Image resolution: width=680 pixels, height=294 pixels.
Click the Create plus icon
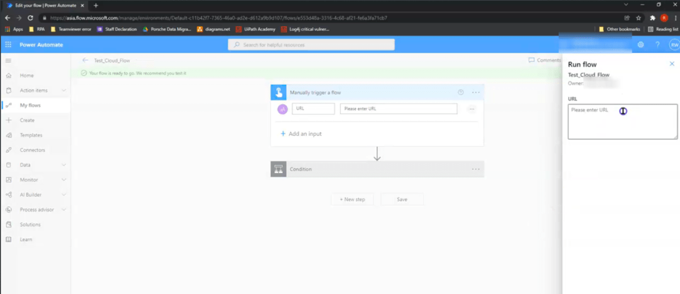8,120
